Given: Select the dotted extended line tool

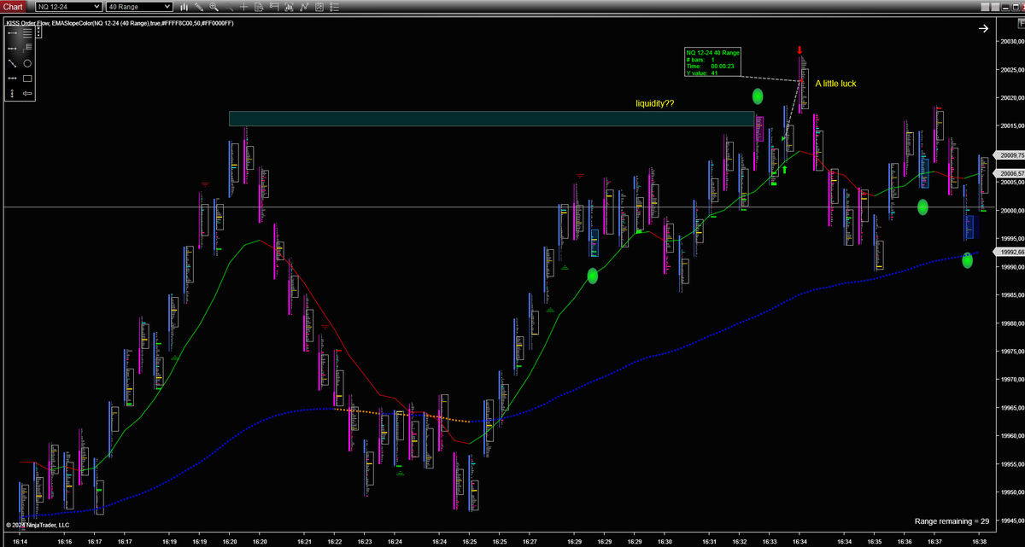Looking at the screenshot, I should pos(12,49).
